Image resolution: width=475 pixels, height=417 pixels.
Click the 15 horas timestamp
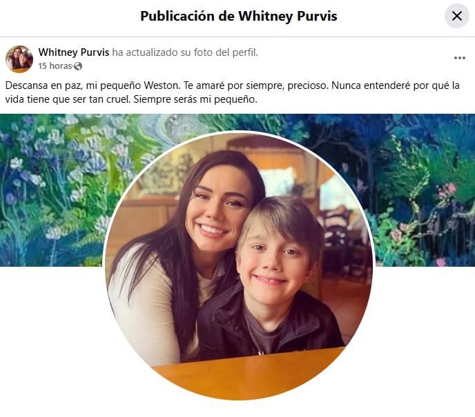click(x=55, y=66)
